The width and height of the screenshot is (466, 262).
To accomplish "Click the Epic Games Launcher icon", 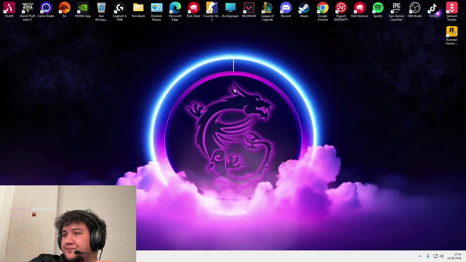I will [x=396, y=11].
